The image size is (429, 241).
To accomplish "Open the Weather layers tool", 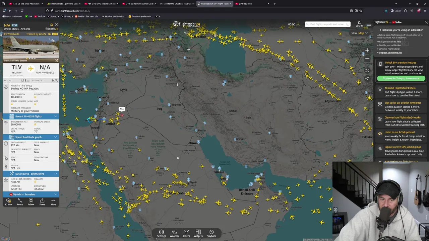I will [x=174, y=233].
